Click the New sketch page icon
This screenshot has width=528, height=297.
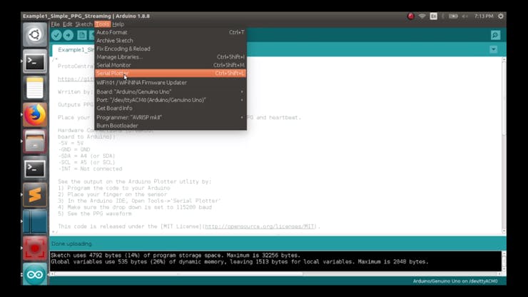tap(81, 35)
